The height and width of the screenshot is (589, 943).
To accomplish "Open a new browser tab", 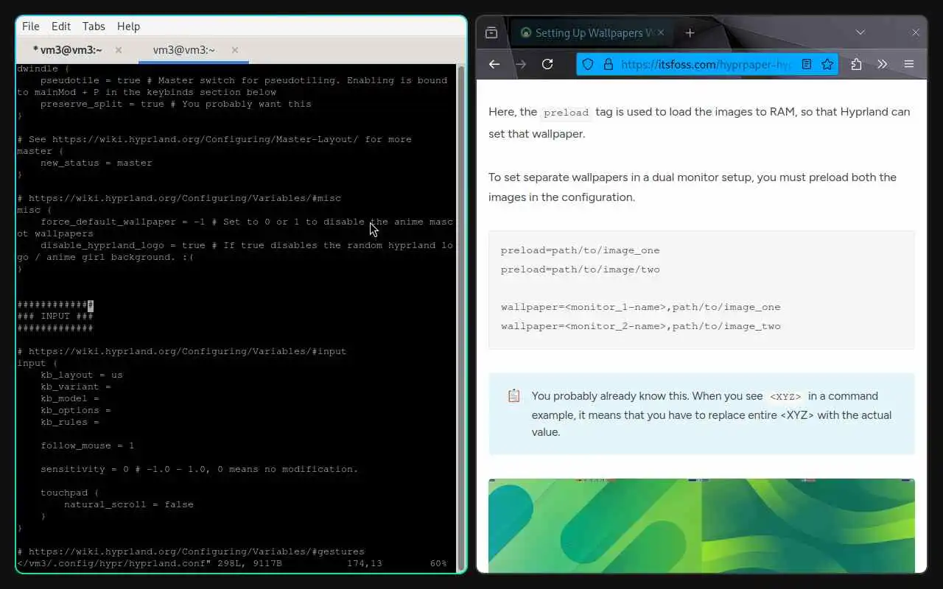I will [690, 32].
